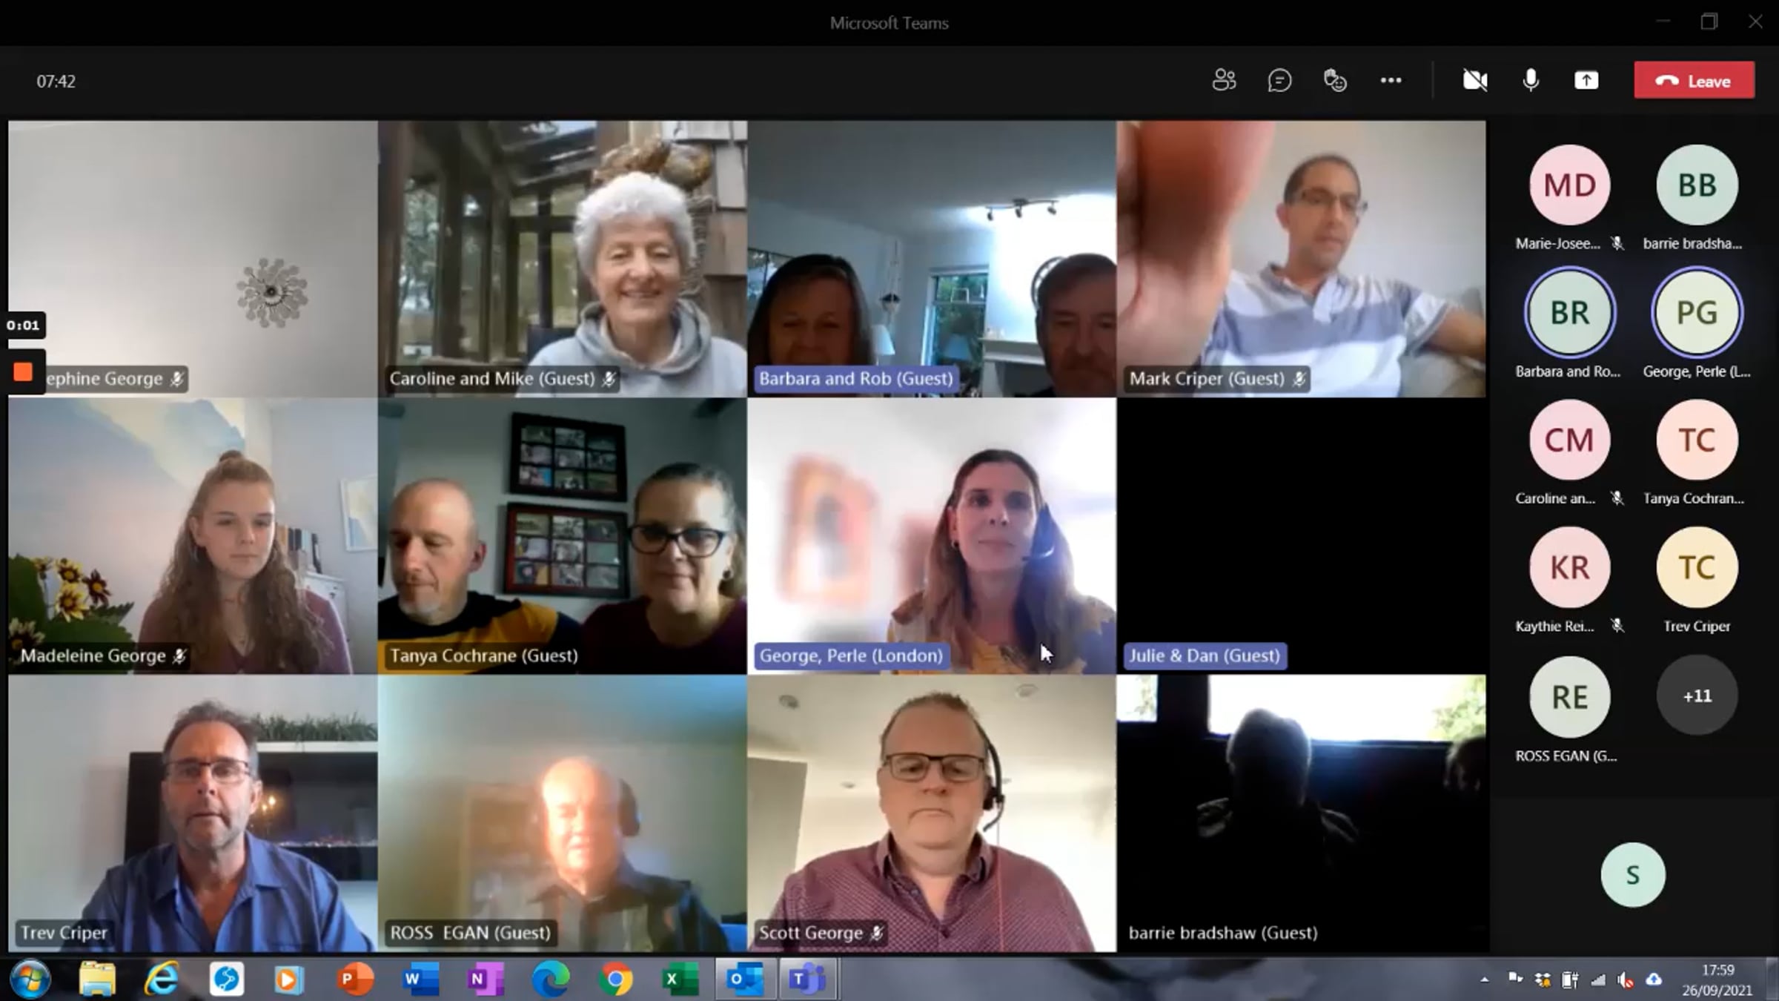Launch Chrome from the taskbar

point(615,979)
